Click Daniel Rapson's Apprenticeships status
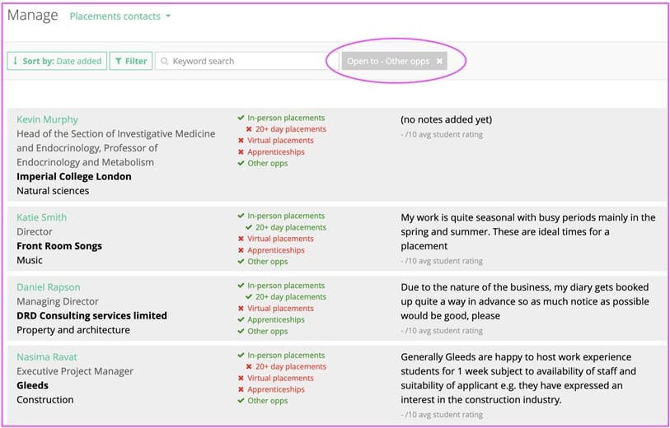Screen dimensions: 670x428 click(271, 319)
